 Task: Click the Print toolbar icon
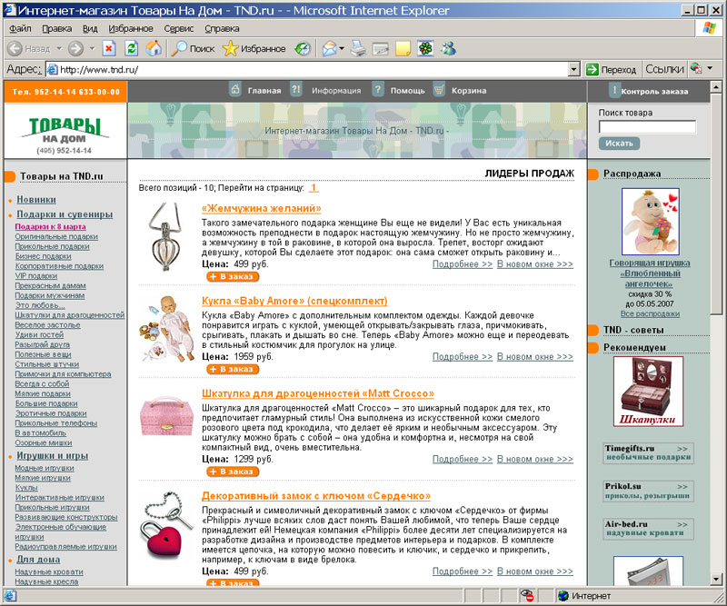[358, 48]
